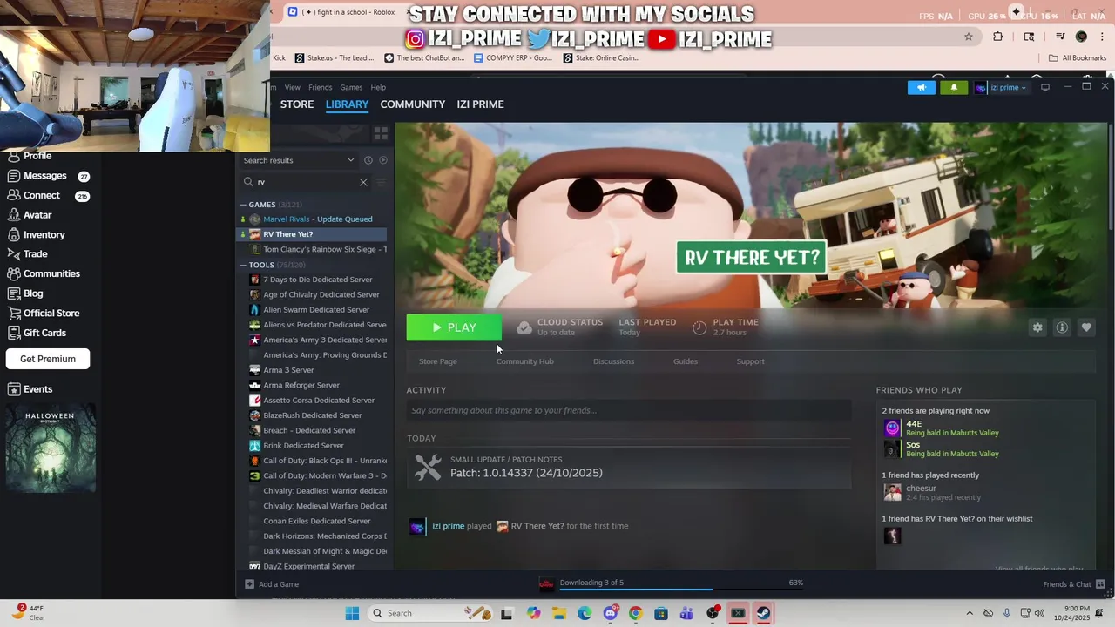Open Support link
The image size is (1115, 627).
click(750, 361)
